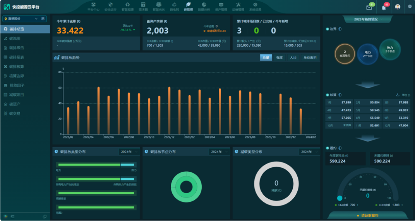Screen dimensions: 415x221
Task: Click the gauge indicator knob at 0
Action: click(x=340, y=198)
